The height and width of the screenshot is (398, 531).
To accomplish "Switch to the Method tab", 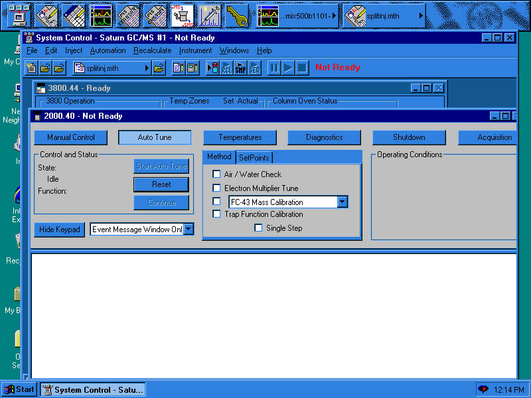I will (219, 157).
